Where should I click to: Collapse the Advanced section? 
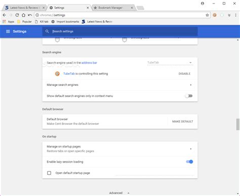click(x=119, y=193)
